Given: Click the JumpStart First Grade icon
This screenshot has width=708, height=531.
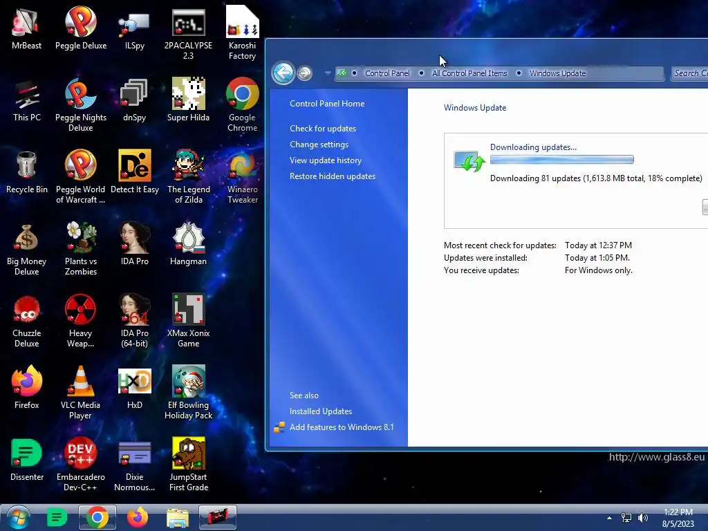Looking at the screenshot, I should (x=188, y=465).
